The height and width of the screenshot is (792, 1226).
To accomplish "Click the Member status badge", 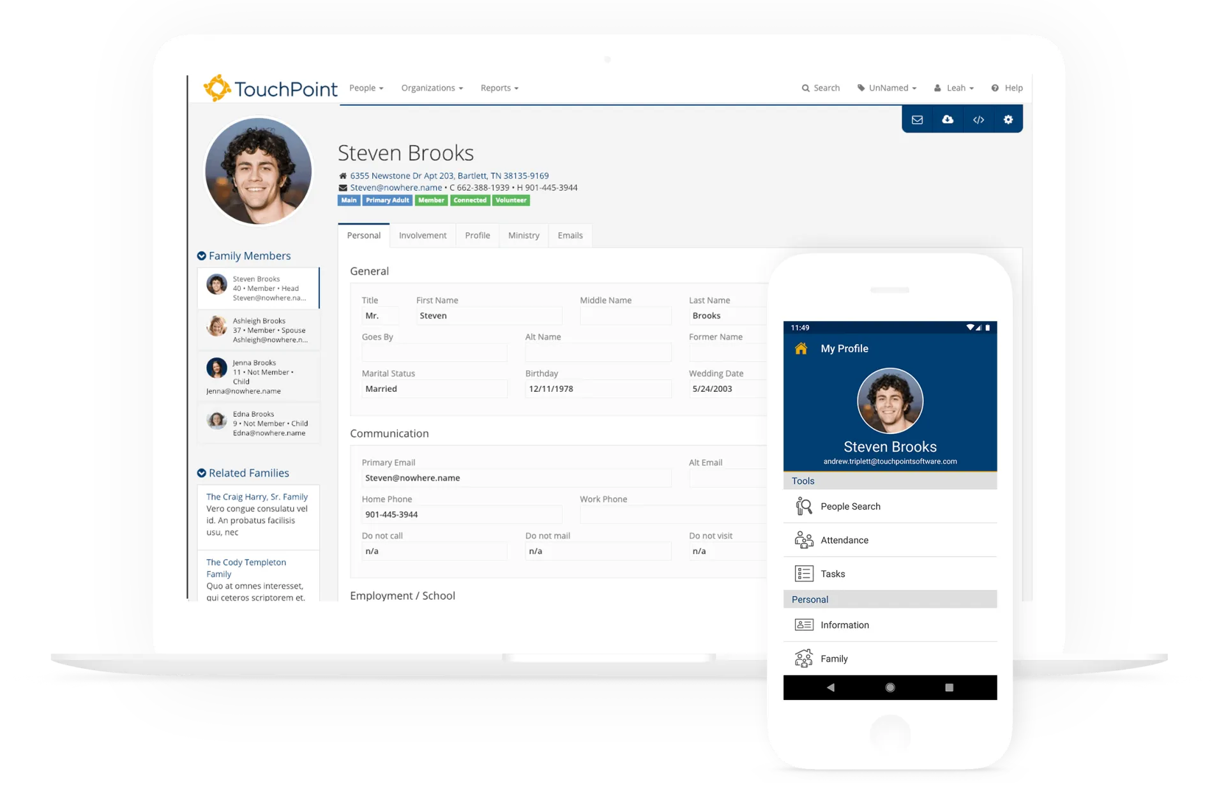I will (x=431, y=200).
